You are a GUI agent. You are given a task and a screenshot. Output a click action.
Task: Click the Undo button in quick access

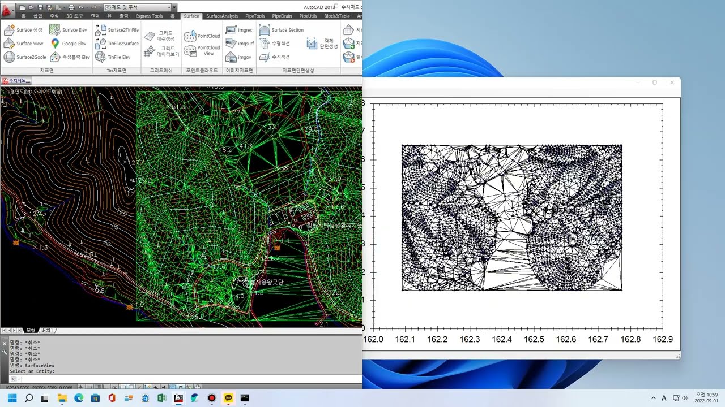tap(81, 7)
